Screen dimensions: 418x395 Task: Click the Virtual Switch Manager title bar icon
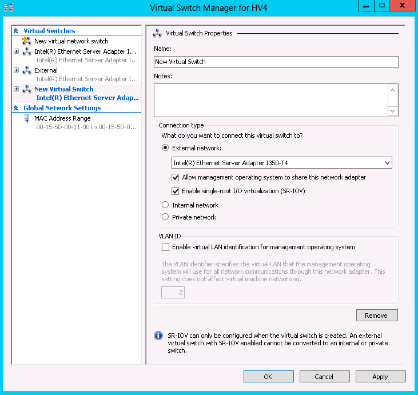pos(9,7)
